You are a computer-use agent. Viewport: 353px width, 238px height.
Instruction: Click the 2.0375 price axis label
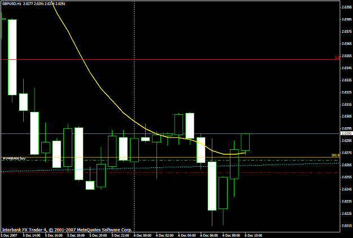pyautogui.click(x=346, y=32)
